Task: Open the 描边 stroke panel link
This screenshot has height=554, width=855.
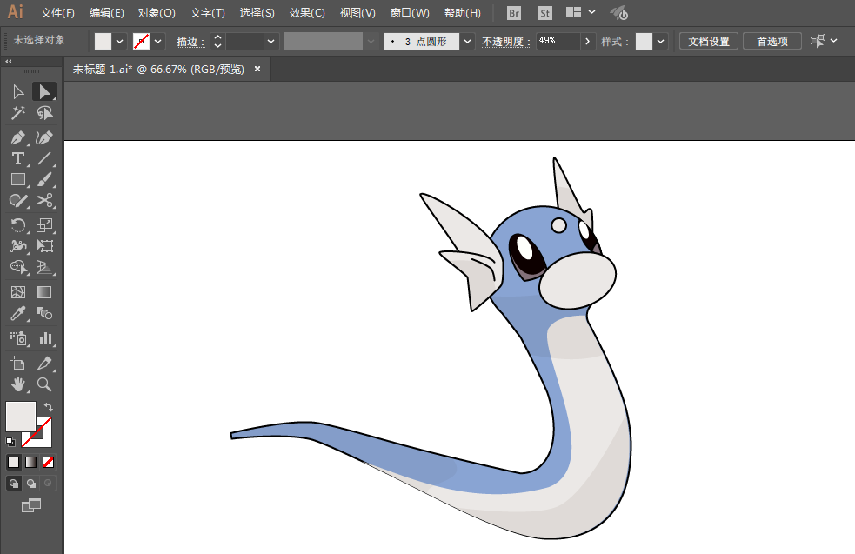Action: pos(190,42)
